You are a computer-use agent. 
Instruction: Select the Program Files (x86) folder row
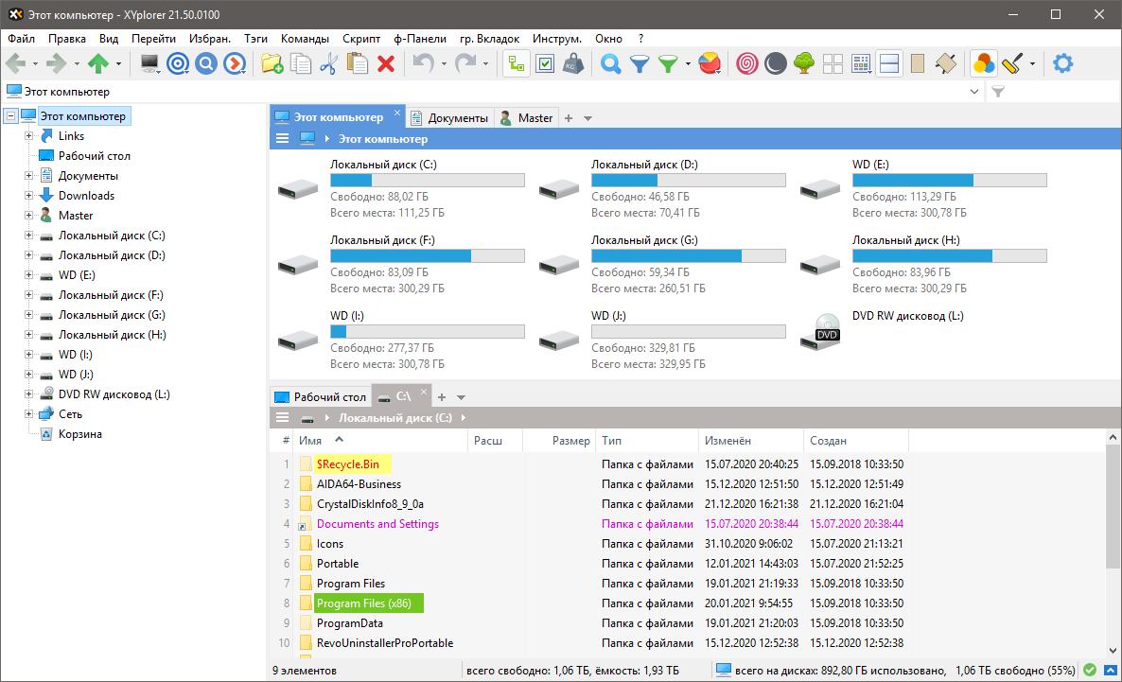363,603
